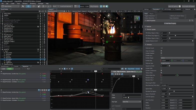Activate the Scale manipulator tool
Image resolution: width=196 pixels, height=110 pixels.
pyautogui.click(x=39, y=6)
